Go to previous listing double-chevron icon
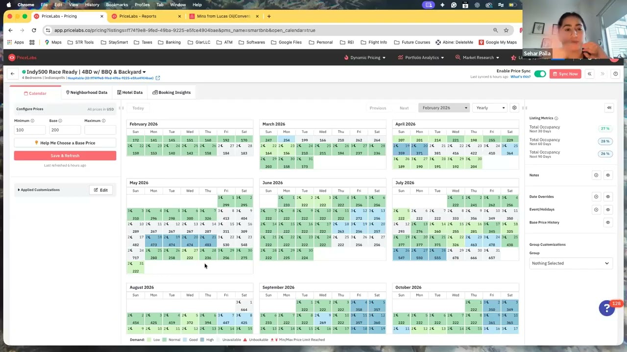 590,74
